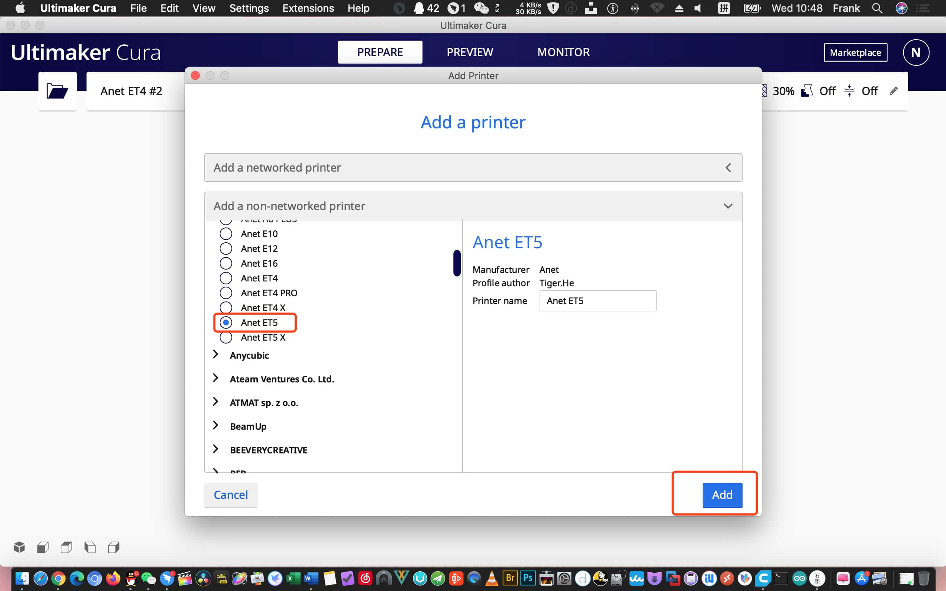Select the front view cube icon

click(x=43, y=547)
